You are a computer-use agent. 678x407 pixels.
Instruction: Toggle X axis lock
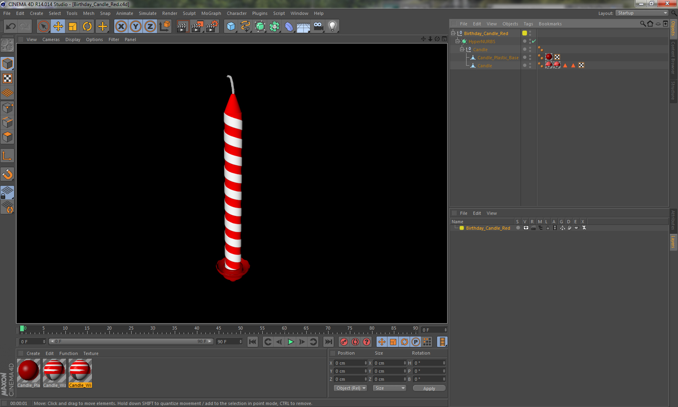[121, 27]
